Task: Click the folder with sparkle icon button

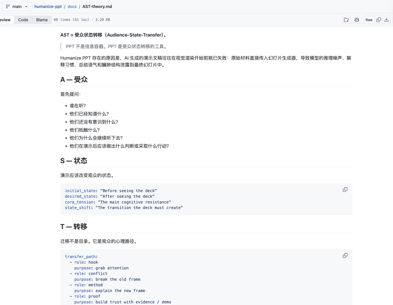Action: [346, 20]
